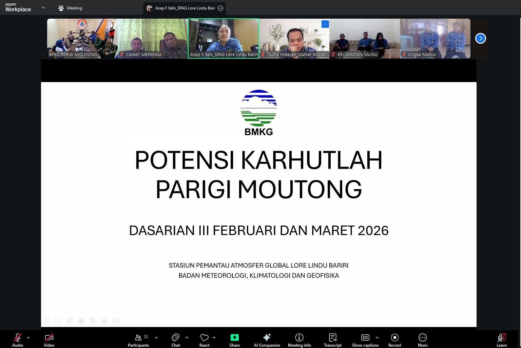The height and width of the screenshot is (348, 521).
Task: Switch to the Meeting tab
Action: tap(71, 8)
